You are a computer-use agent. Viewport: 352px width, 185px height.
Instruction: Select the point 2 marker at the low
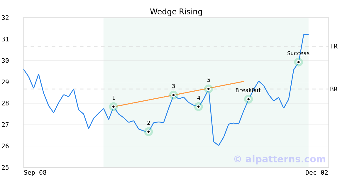pyautogui.click(x=148, y=132)
